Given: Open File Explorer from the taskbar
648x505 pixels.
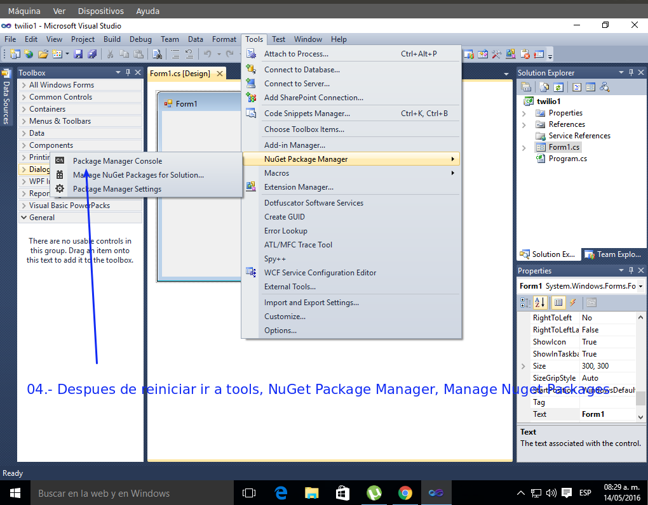Looking at the screenshot, I should point(311,493).
